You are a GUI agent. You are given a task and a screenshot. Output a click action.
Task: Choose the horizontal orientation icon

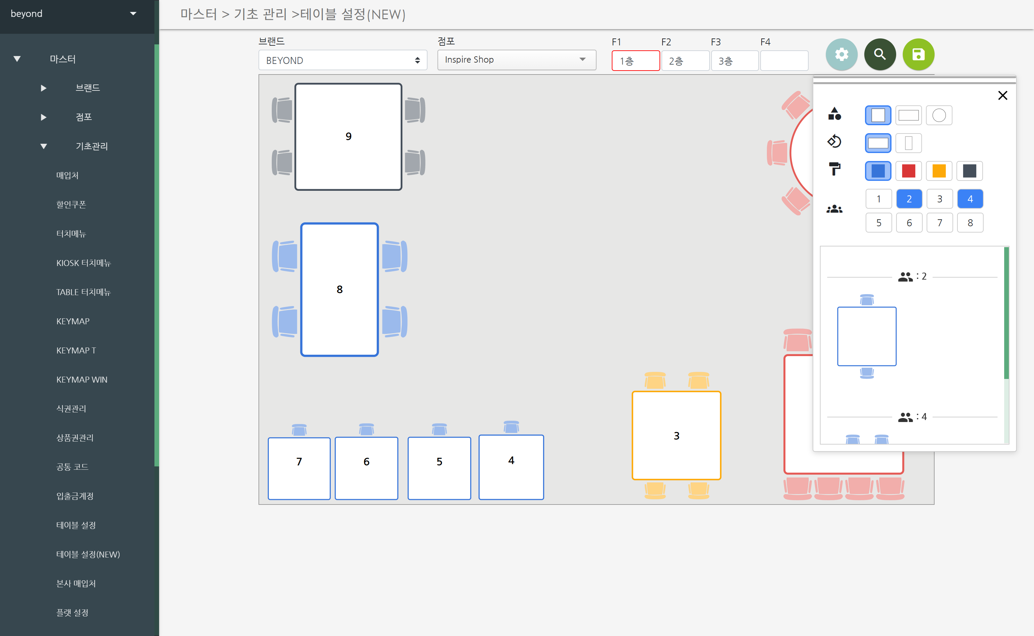pyautogui.click(x=878, y=143)
